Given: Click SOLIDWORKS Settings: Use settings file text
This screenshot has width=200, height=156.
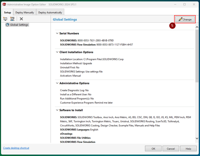Looking at the screenshot, I should click(x=81, y=72).
